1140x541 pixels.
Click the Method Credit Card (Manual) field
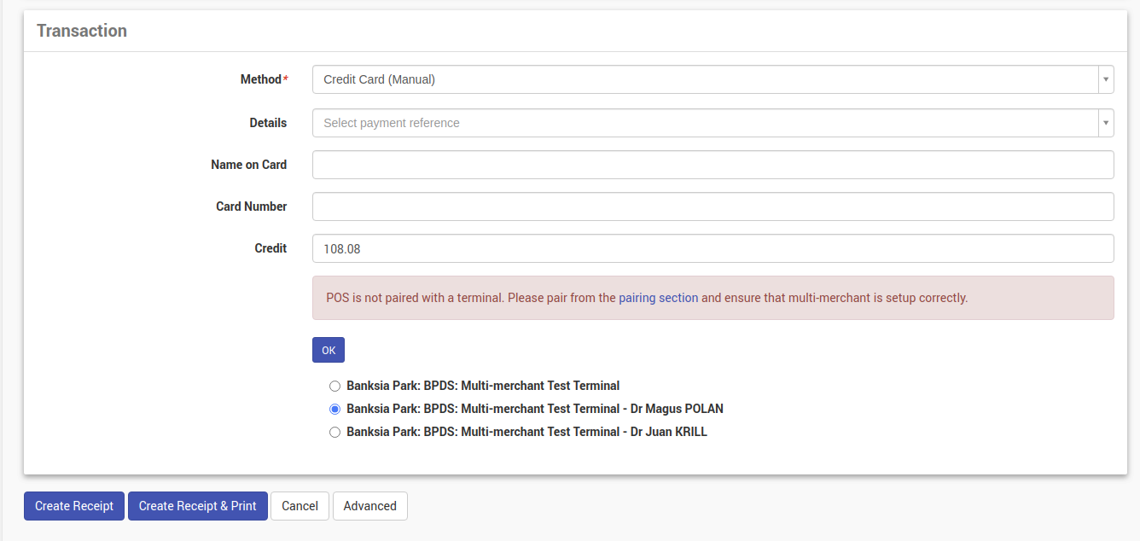pos(705,79)
